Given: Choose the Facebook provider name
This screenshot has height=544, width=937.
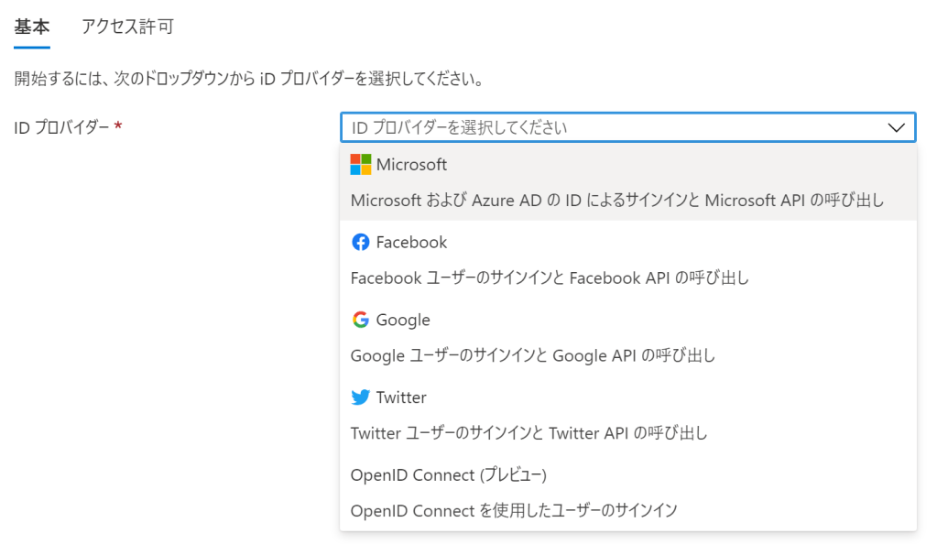Looking at the screenshot, I should tap(411, 243).
